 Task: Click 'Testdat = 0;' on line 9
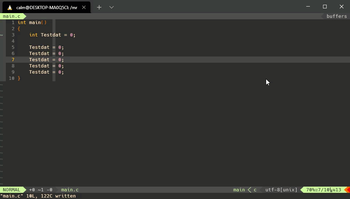46,72
